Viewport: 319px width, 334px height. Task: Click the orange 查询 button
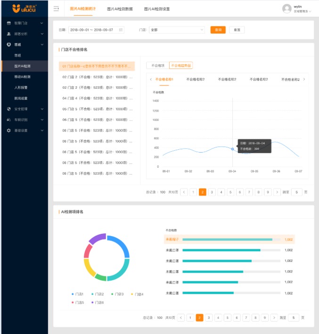click(218, 30)
